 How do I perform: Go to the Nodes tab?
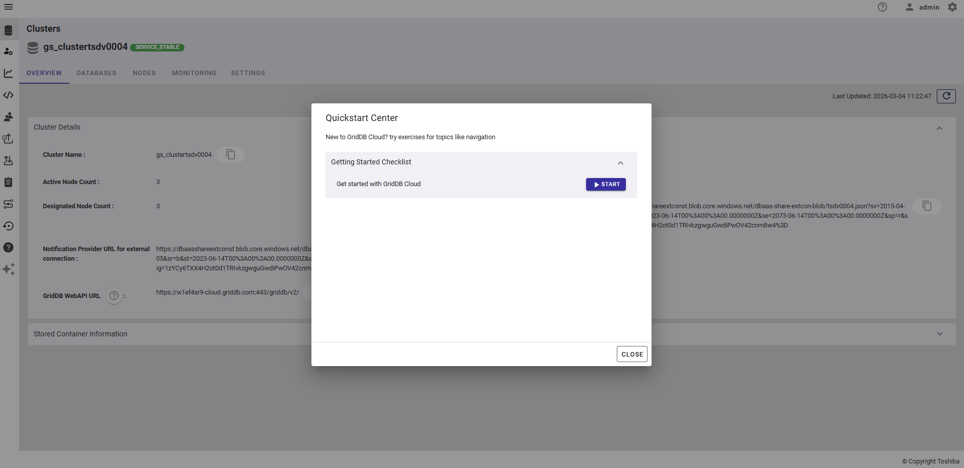144,73
